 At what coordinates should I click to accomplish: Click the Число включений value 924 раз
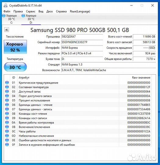(144, 53)
